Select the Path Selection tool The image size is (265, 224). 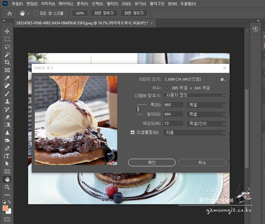click(x=7, y=164)
